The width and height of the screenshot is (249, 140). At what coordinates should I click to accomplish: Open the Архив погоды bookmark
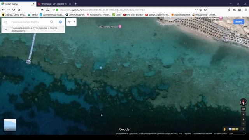pos(52,15)
